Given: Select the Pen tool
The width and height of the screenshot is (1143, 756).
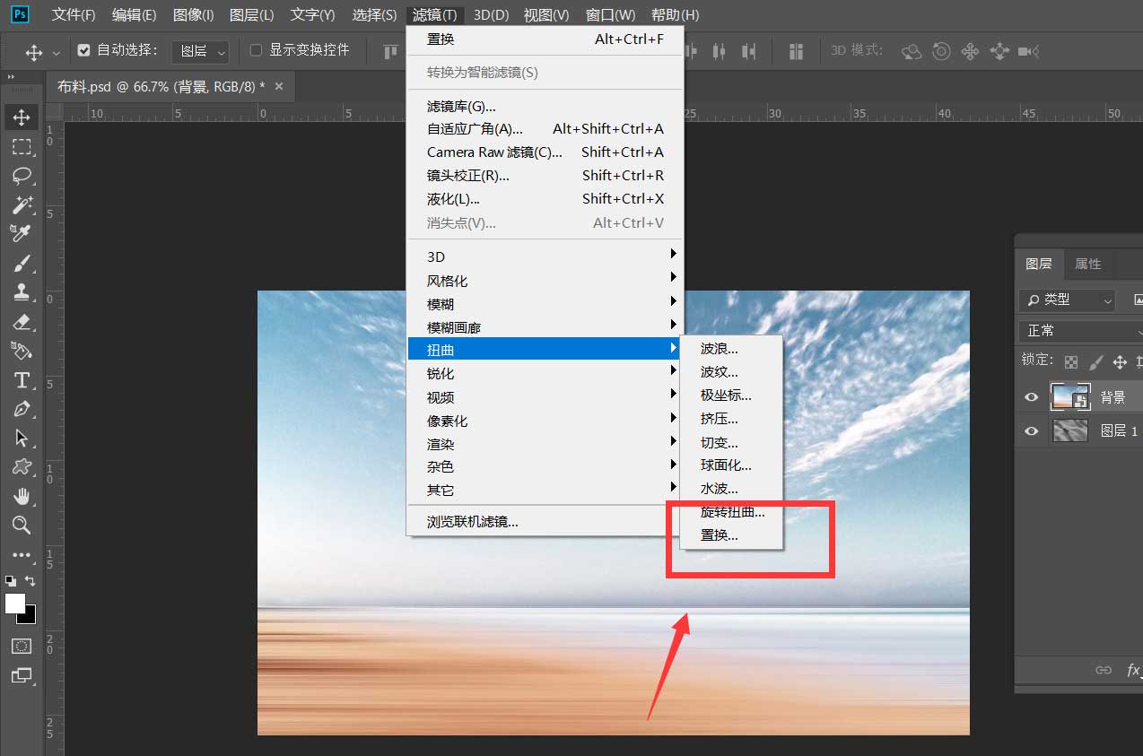Looking at the screenshot, I should (x=22, y=409).
